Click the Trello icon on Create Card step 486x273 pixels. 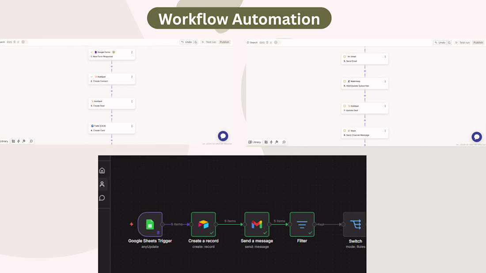(x=92, y=126)
